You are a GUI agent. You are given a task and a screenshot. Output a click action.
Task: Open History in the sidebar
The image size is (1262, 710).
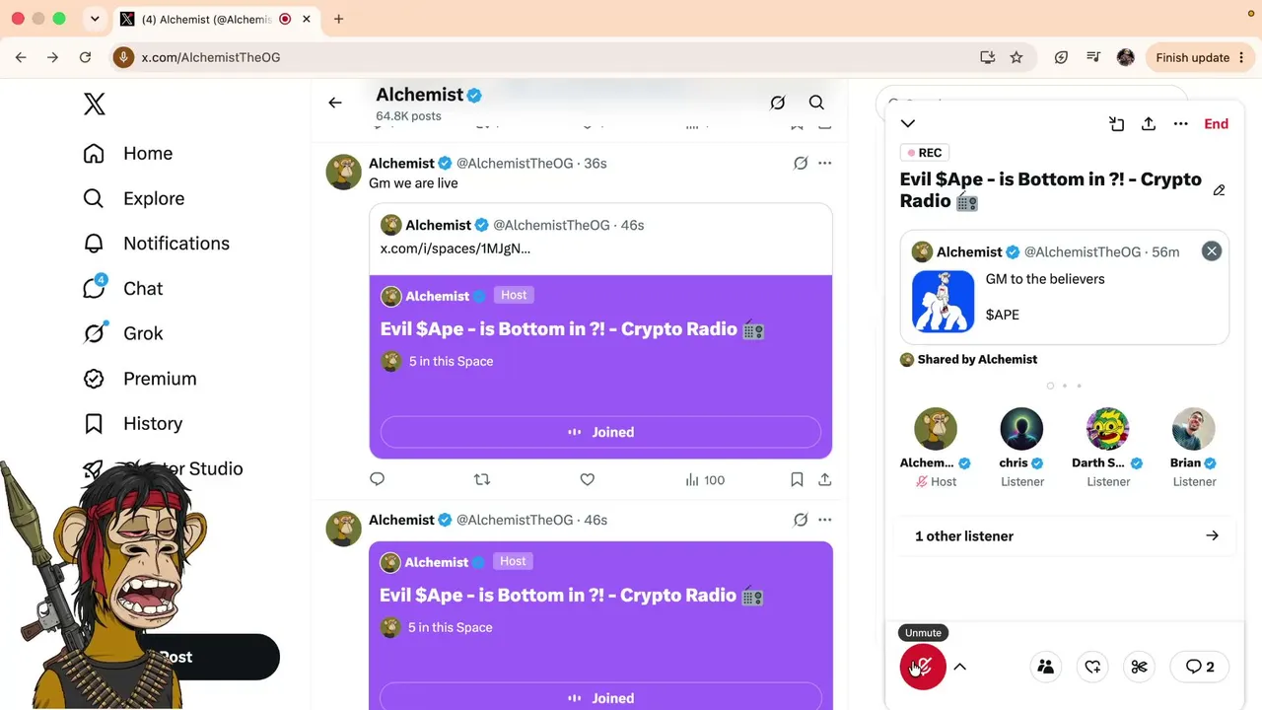[133, 424]
